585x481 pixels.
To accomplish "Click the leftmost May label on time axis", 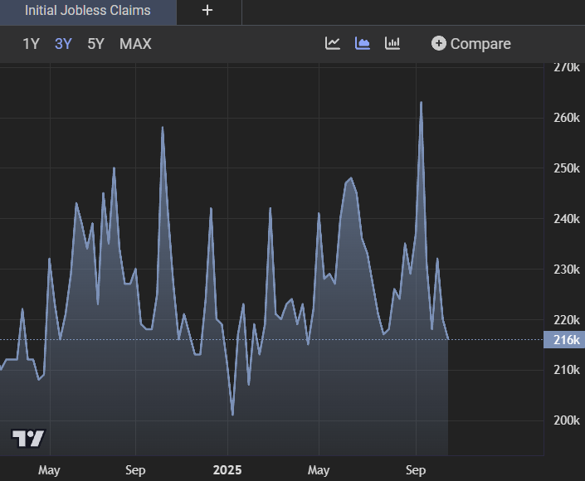I will click(50, 470).
